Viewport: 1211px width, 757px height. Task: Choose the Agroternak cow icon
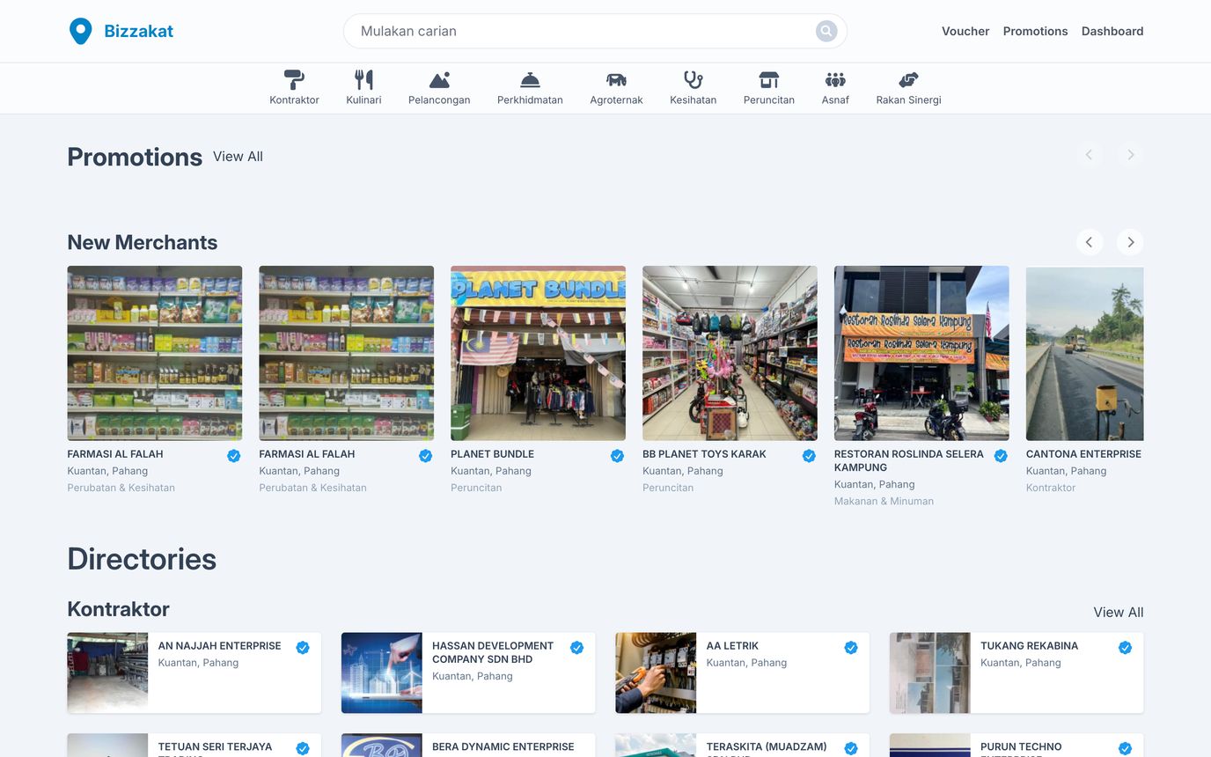point(616,80)
